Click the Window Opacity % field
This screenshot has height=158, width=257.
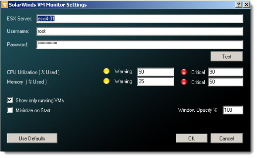point(233,110)
